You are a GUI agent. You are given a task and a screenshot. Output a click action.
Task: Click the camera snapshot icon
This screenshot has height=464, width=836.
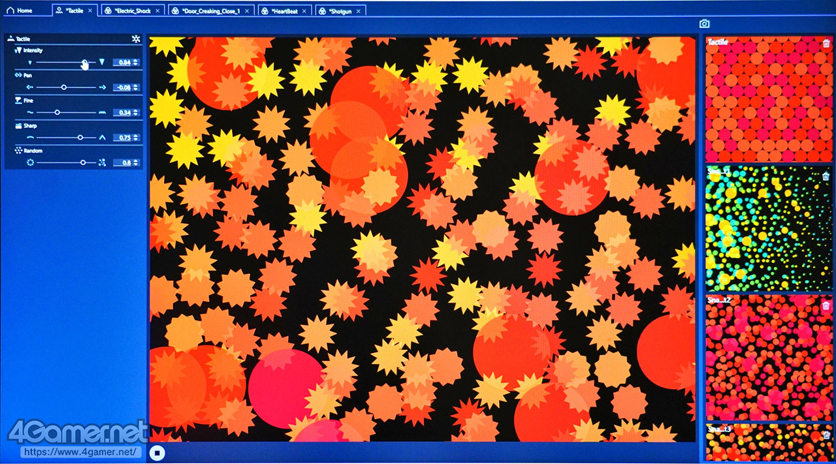point(704,23)
